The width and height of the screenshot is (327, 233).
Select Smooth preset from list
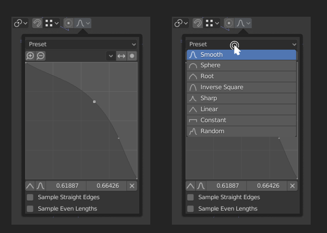242,55
